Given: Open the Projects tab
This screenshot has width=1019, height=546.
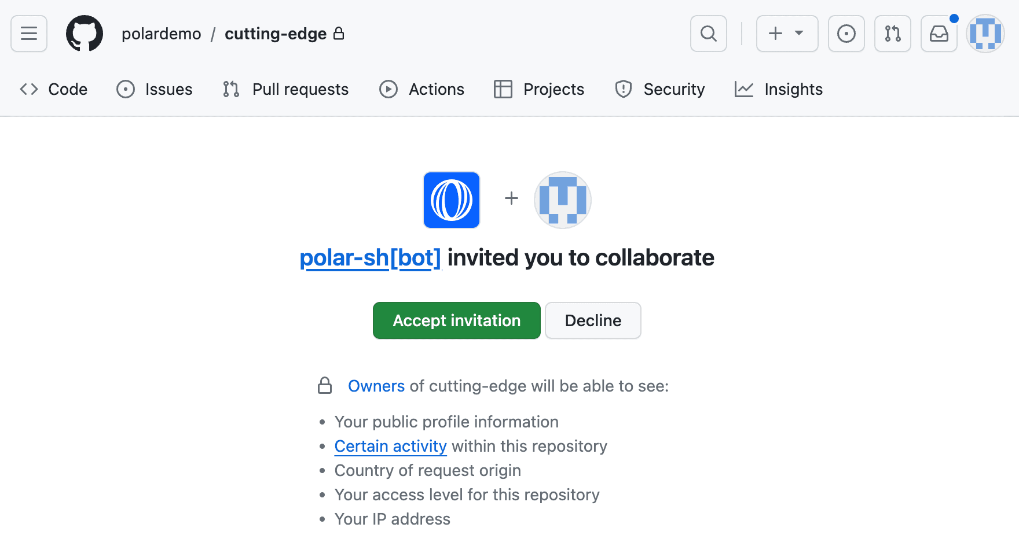Looking at the screenshot, I should click(x=539, y=89).
